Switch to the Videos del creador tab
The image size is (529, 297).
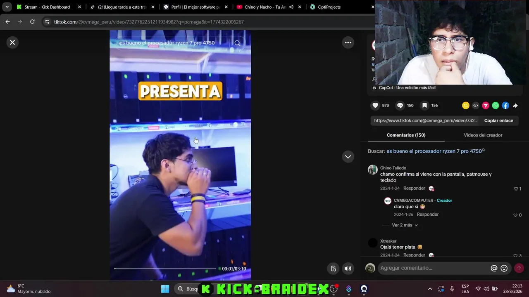tap(483, 135)
